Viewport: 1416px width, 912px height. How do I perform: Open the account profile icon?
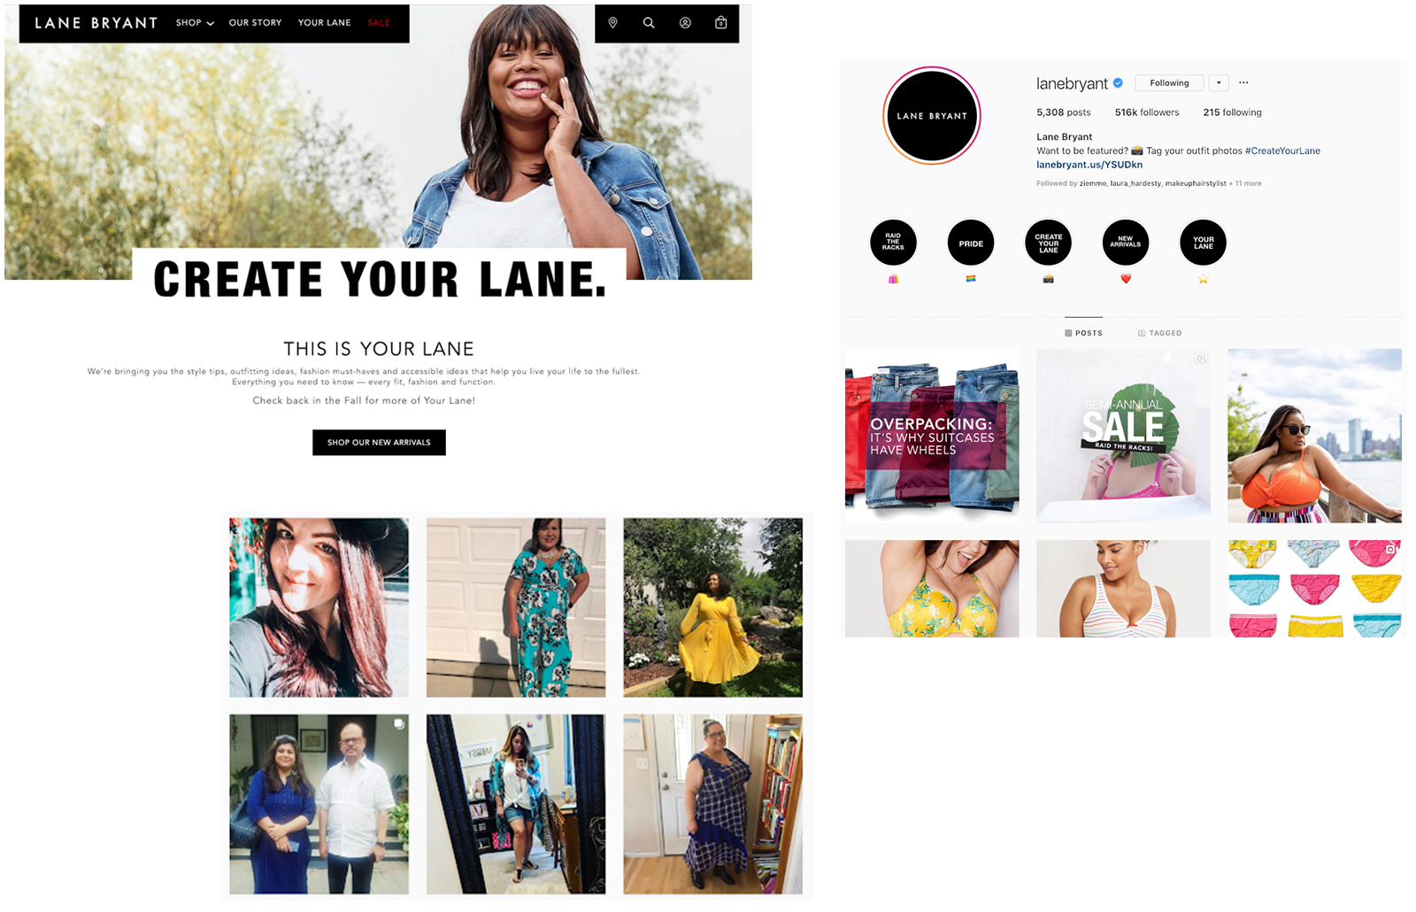[x=685, y=23]
